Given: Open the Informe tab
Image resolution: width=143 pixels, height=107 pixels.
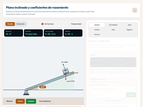Looking at the screenshot, I should pyautogui.click(x=97, y=35).
